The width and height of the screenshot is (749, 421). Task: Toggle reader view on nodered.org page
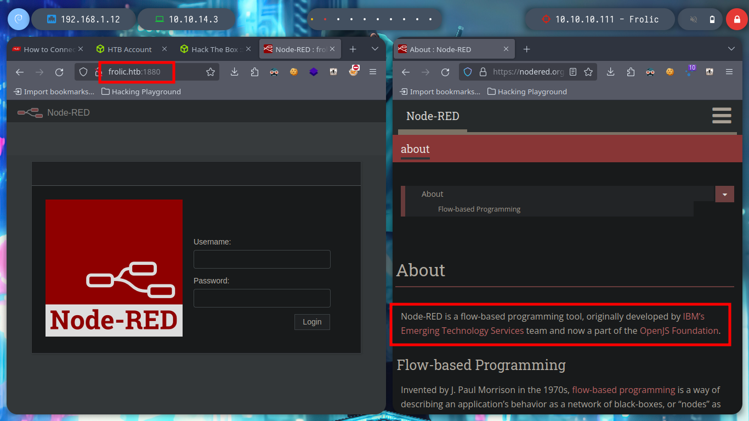tap(573, 72)
